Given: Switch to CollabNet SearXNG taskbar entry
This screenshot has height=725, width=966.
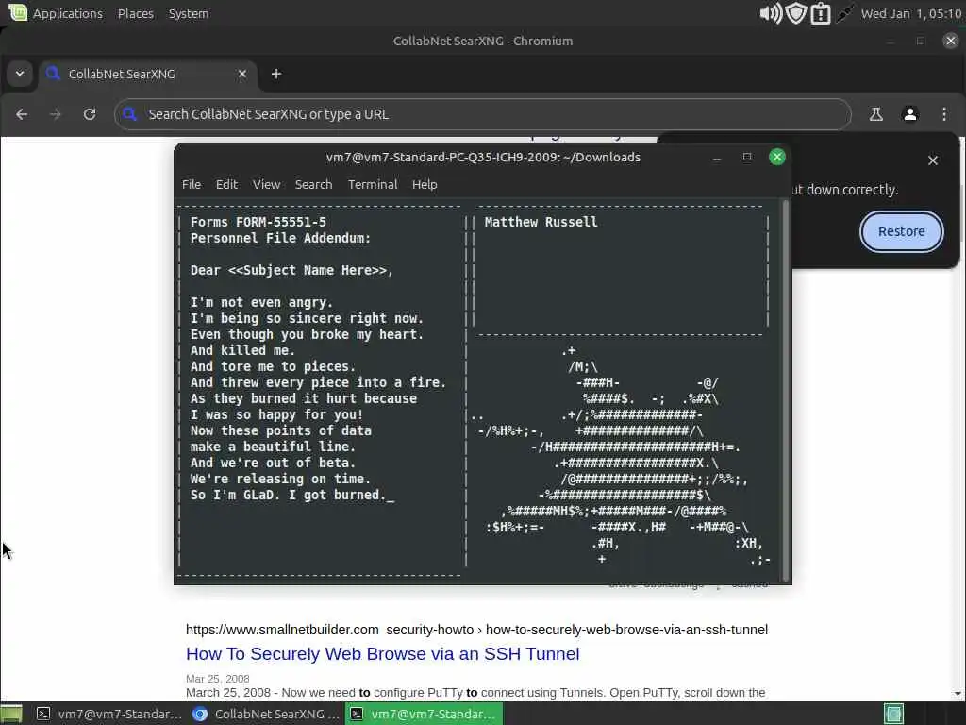Looking at the screenshot, I should pyautogui.click(x=265, y=714).
